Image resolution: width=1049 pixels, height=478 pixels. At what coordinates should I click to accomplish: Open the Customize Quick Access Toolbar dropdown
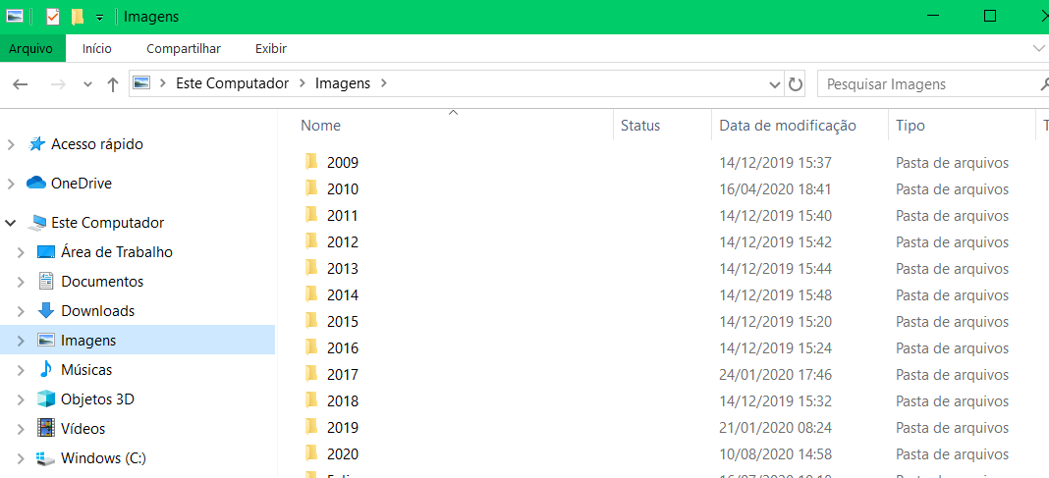(x=99, y=18)
